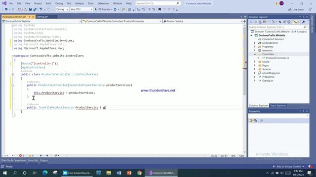Click the Navigate Backward toolbar icon
The height and width of the screenshot is (177, 316).
pyautogui.click(x=6, y=9)
